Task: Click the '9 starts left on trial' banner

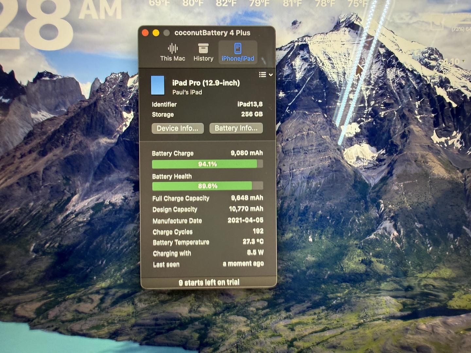Action: pos(209,282)
